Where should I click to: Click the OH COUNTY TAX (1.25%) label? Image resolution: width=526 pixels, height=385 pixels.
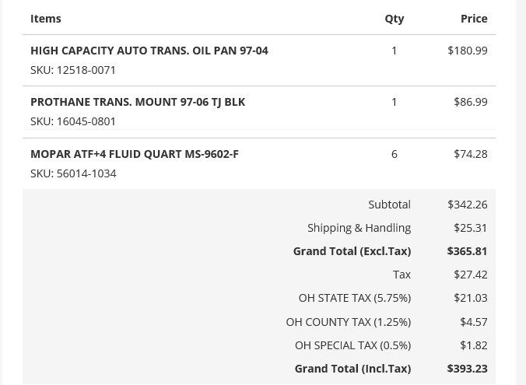coord(348,322)
